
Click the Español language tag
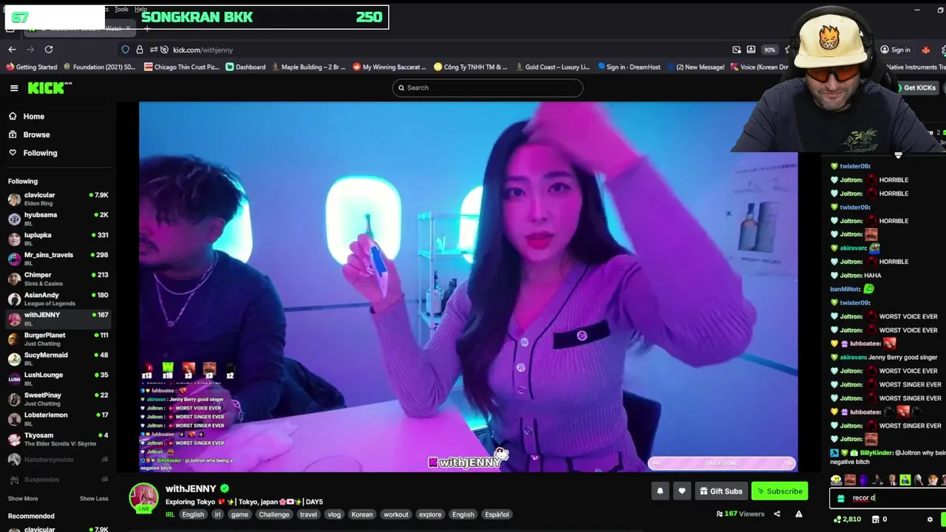point(497,514)
